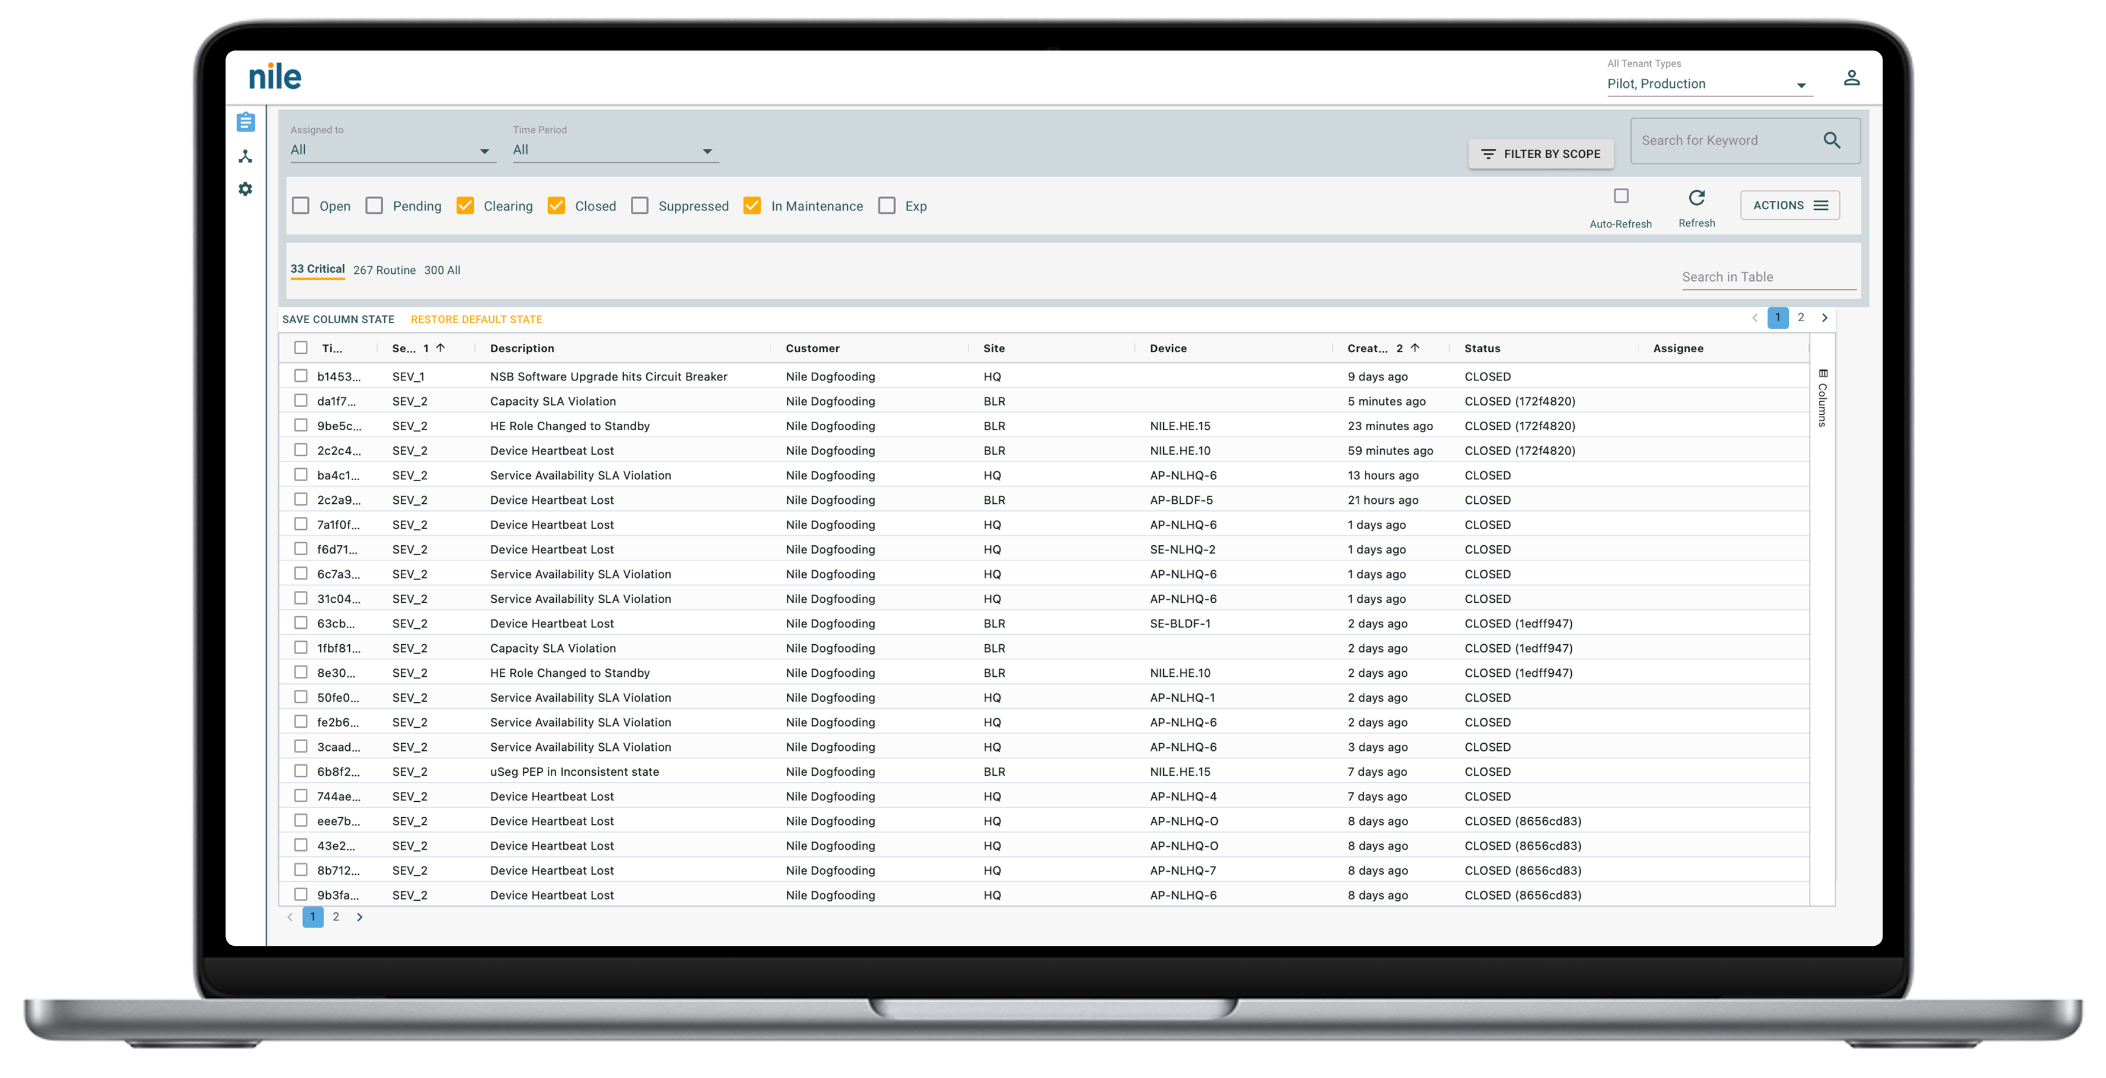Screen dimensions: 2106x1078
Task: Click the Assignee column header
Action: [x=1679, y=348]
